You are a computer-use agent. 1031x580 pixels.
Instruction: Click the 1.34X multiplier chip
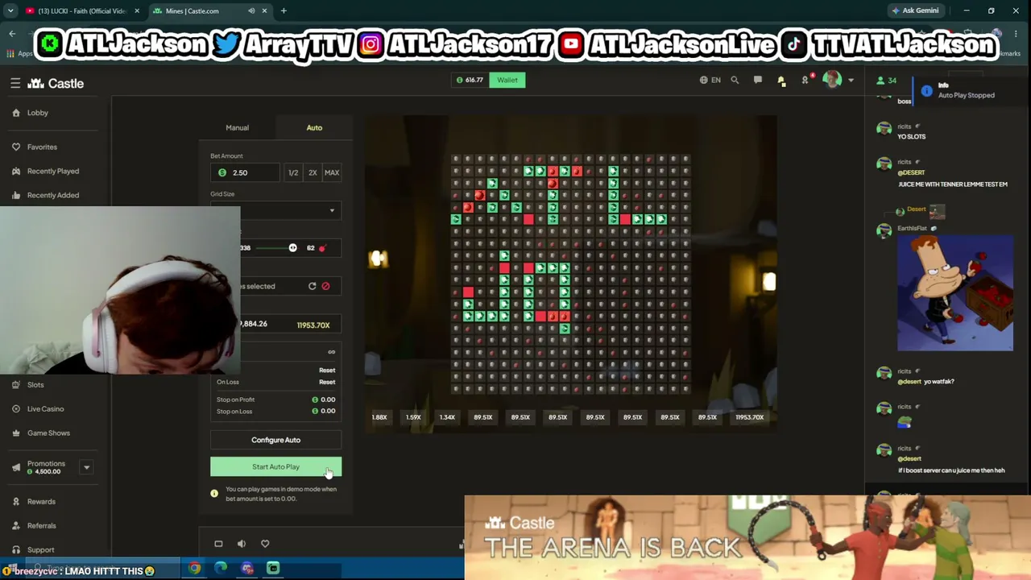tap(447, 417)
